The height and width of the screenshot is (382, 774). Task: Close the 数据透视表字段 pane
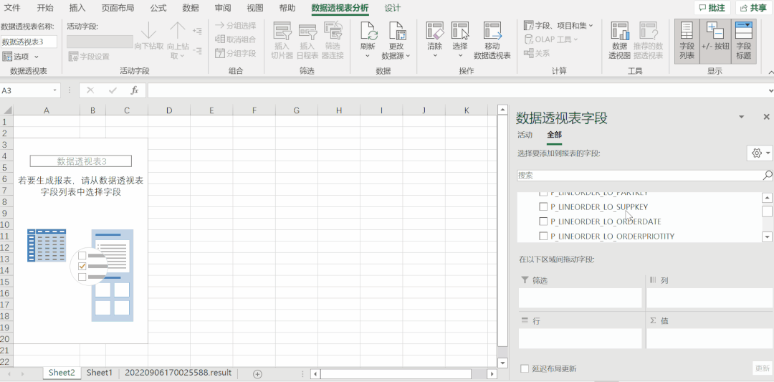tap(767, 117)
